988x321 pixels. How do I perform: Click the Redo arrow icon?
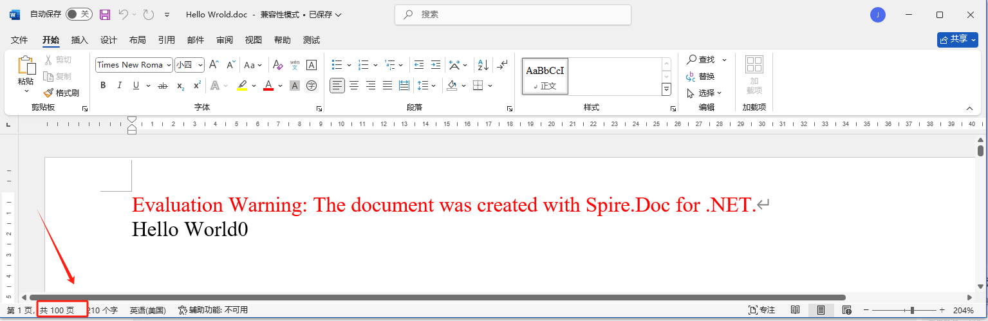tap(148, 14)
